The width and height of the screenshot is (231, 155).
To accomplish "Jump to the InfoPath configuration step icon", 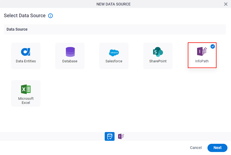I will (121, 136).
